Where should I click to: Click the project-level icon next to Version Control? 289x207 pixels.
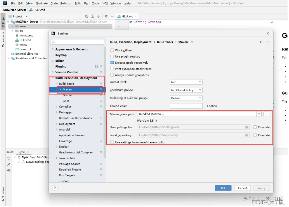[101, 72]
